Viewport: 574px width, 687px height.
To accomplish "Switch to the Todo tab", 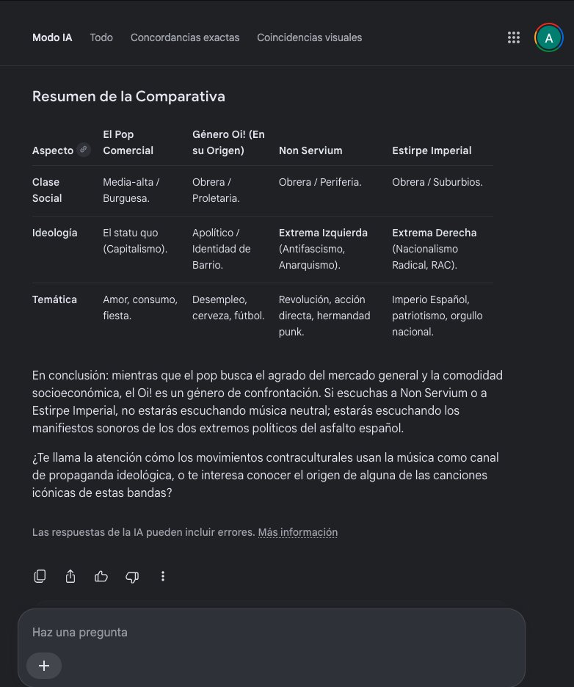I will [x=101, y=37].
